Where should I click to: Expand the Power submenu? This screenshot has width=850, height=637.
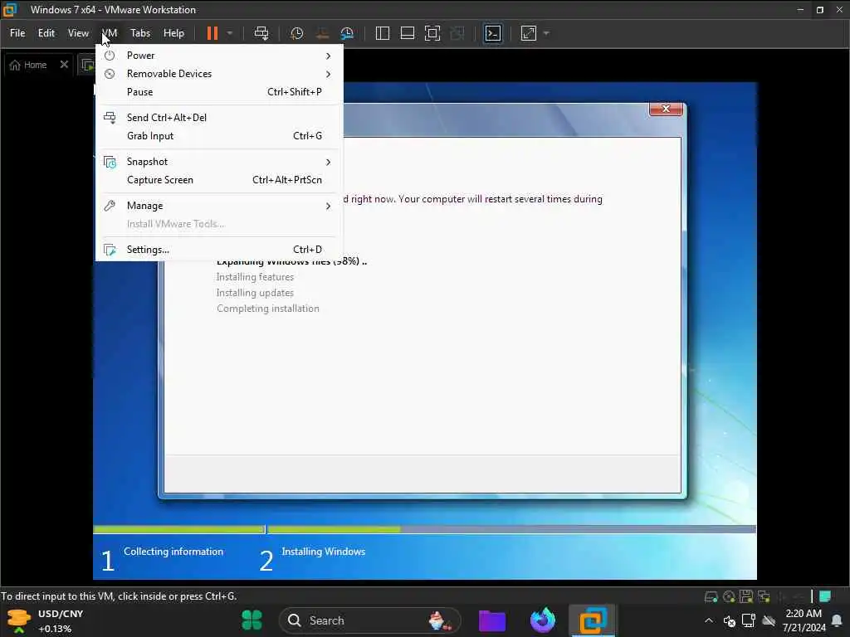(219, 56)
